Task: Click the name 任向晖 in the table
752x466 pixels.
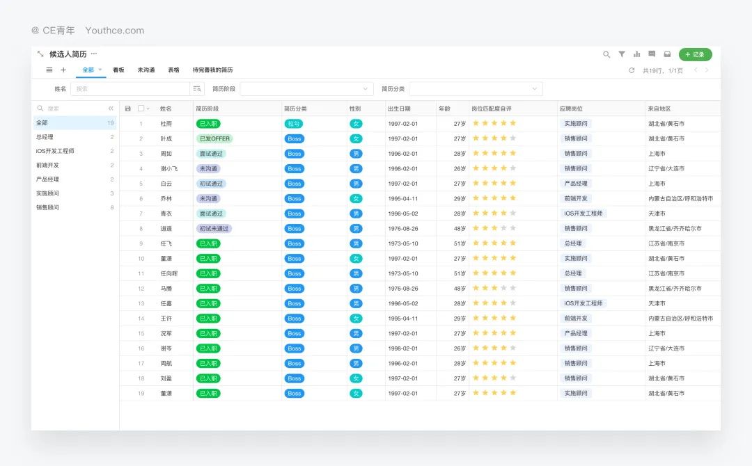Action: click(x=169, y=273)
